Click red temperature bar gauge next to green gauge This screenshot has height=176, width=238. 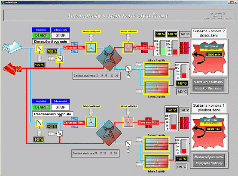click(175, 48)
